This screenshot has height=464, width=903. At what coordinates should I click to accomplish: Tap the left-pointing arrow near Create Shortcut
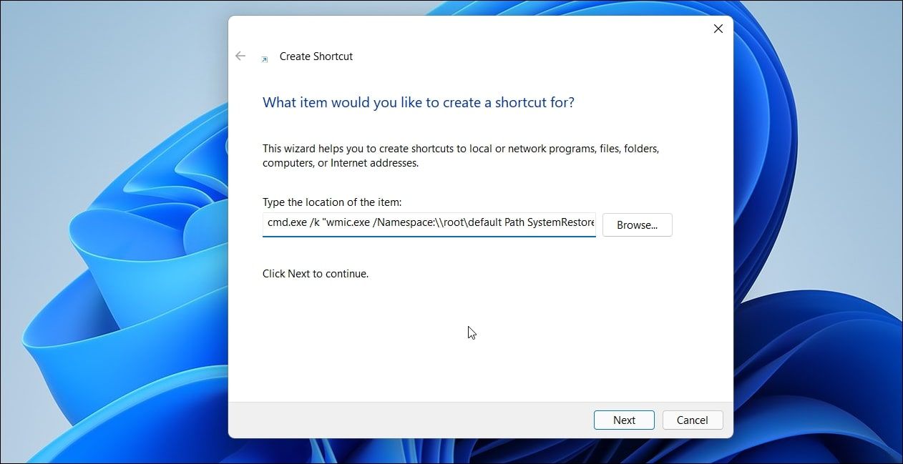tap(240, 56)
